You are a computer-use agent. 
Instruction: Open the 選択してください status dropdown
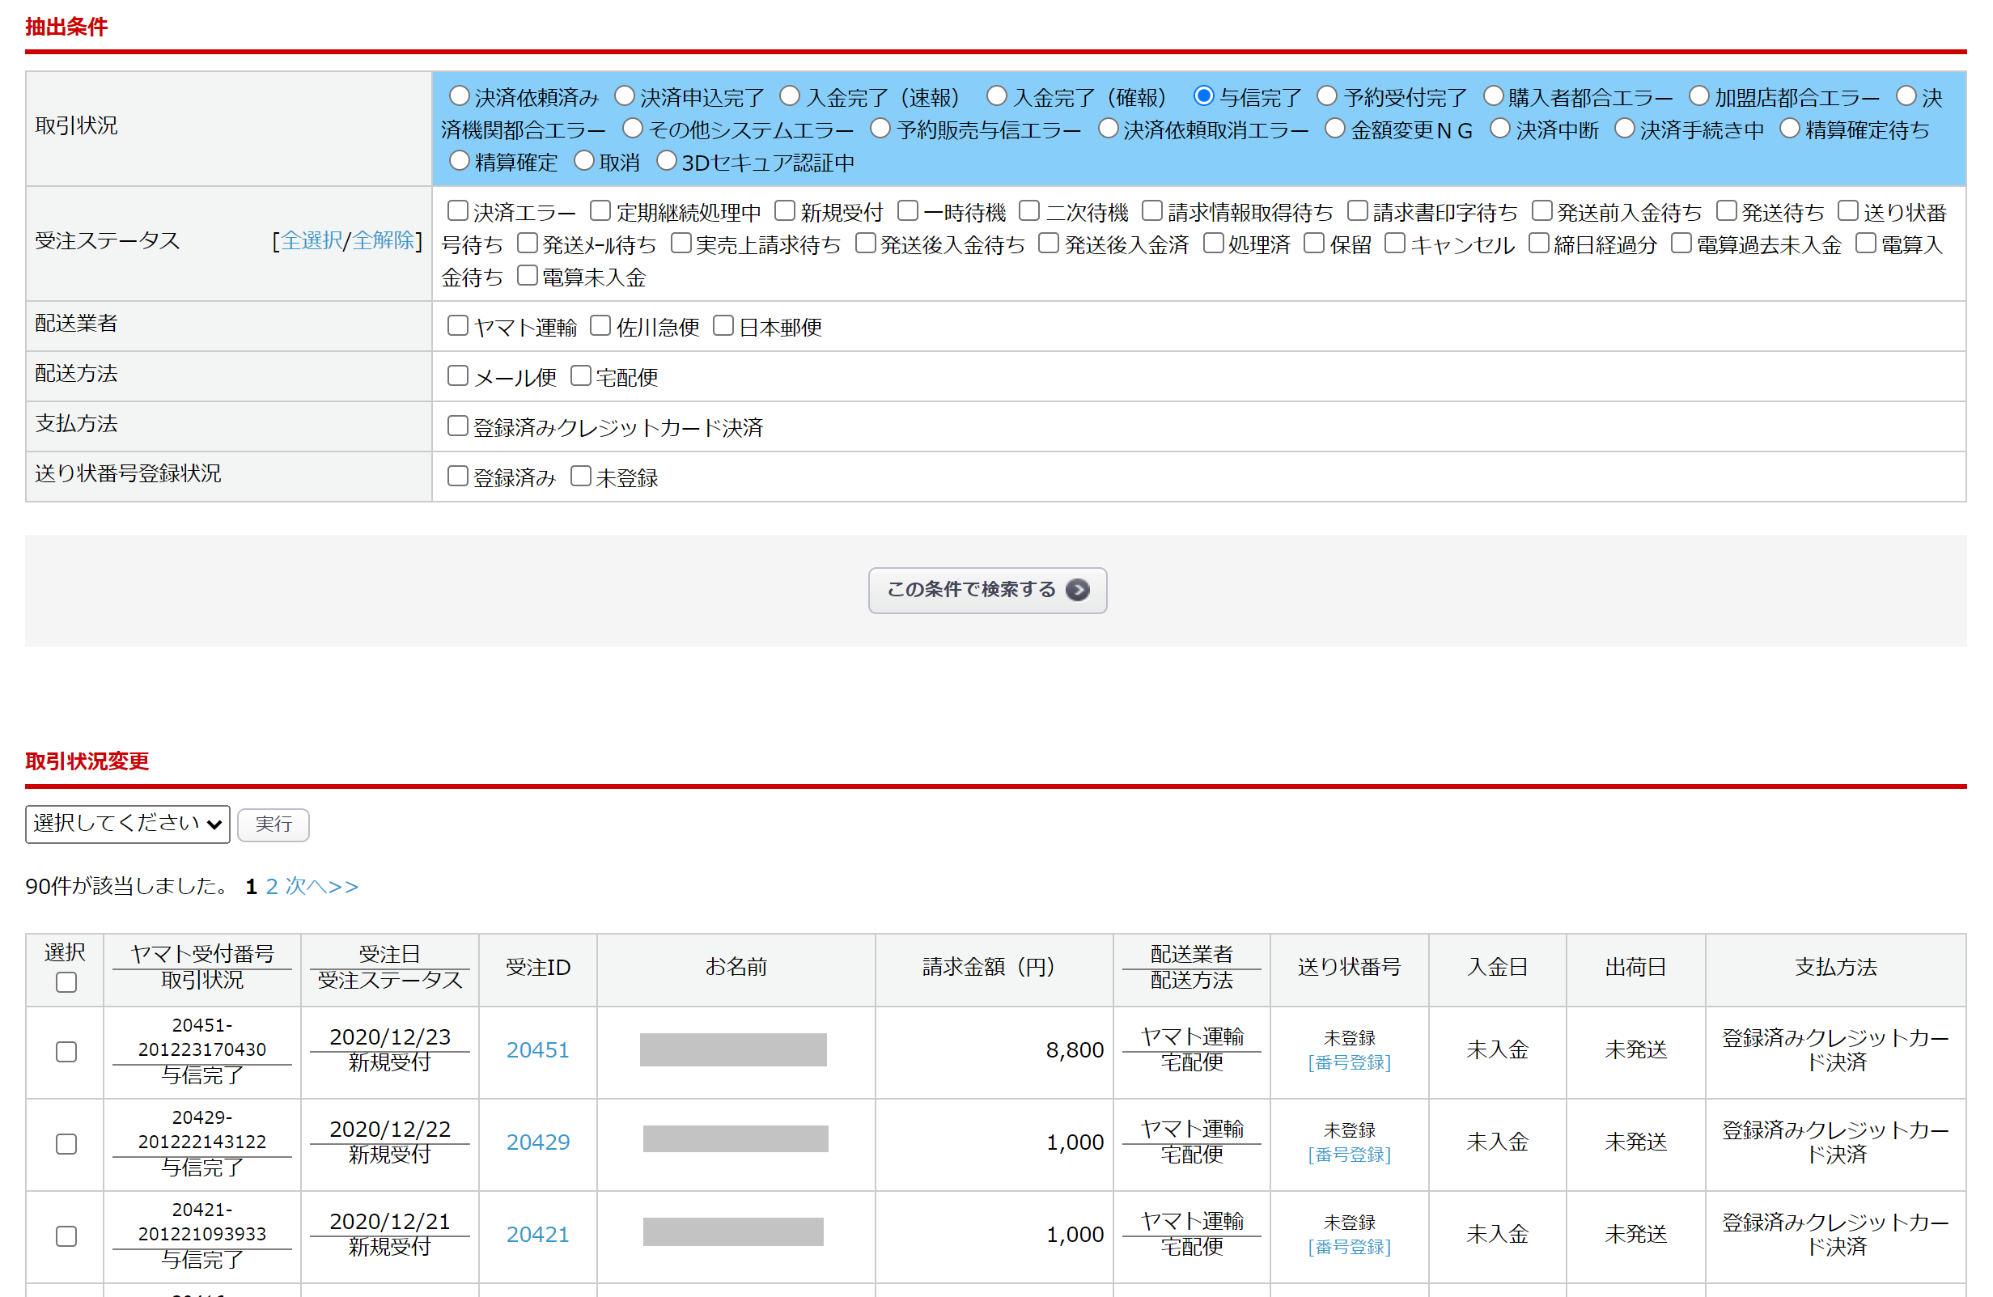point(127,824)
